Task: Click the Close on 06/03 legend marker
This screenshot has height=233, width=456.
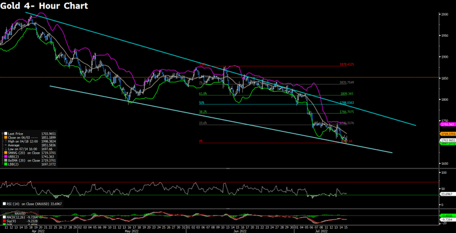Action: (4, 138)
